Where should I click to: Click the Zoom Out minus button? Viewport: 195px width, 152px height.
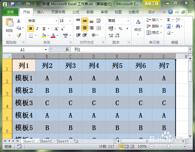[x=151, y=147]
